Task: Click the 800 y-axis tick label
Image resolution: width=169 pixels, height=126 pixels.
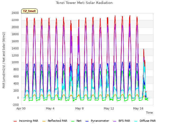Action: point(16,69)
